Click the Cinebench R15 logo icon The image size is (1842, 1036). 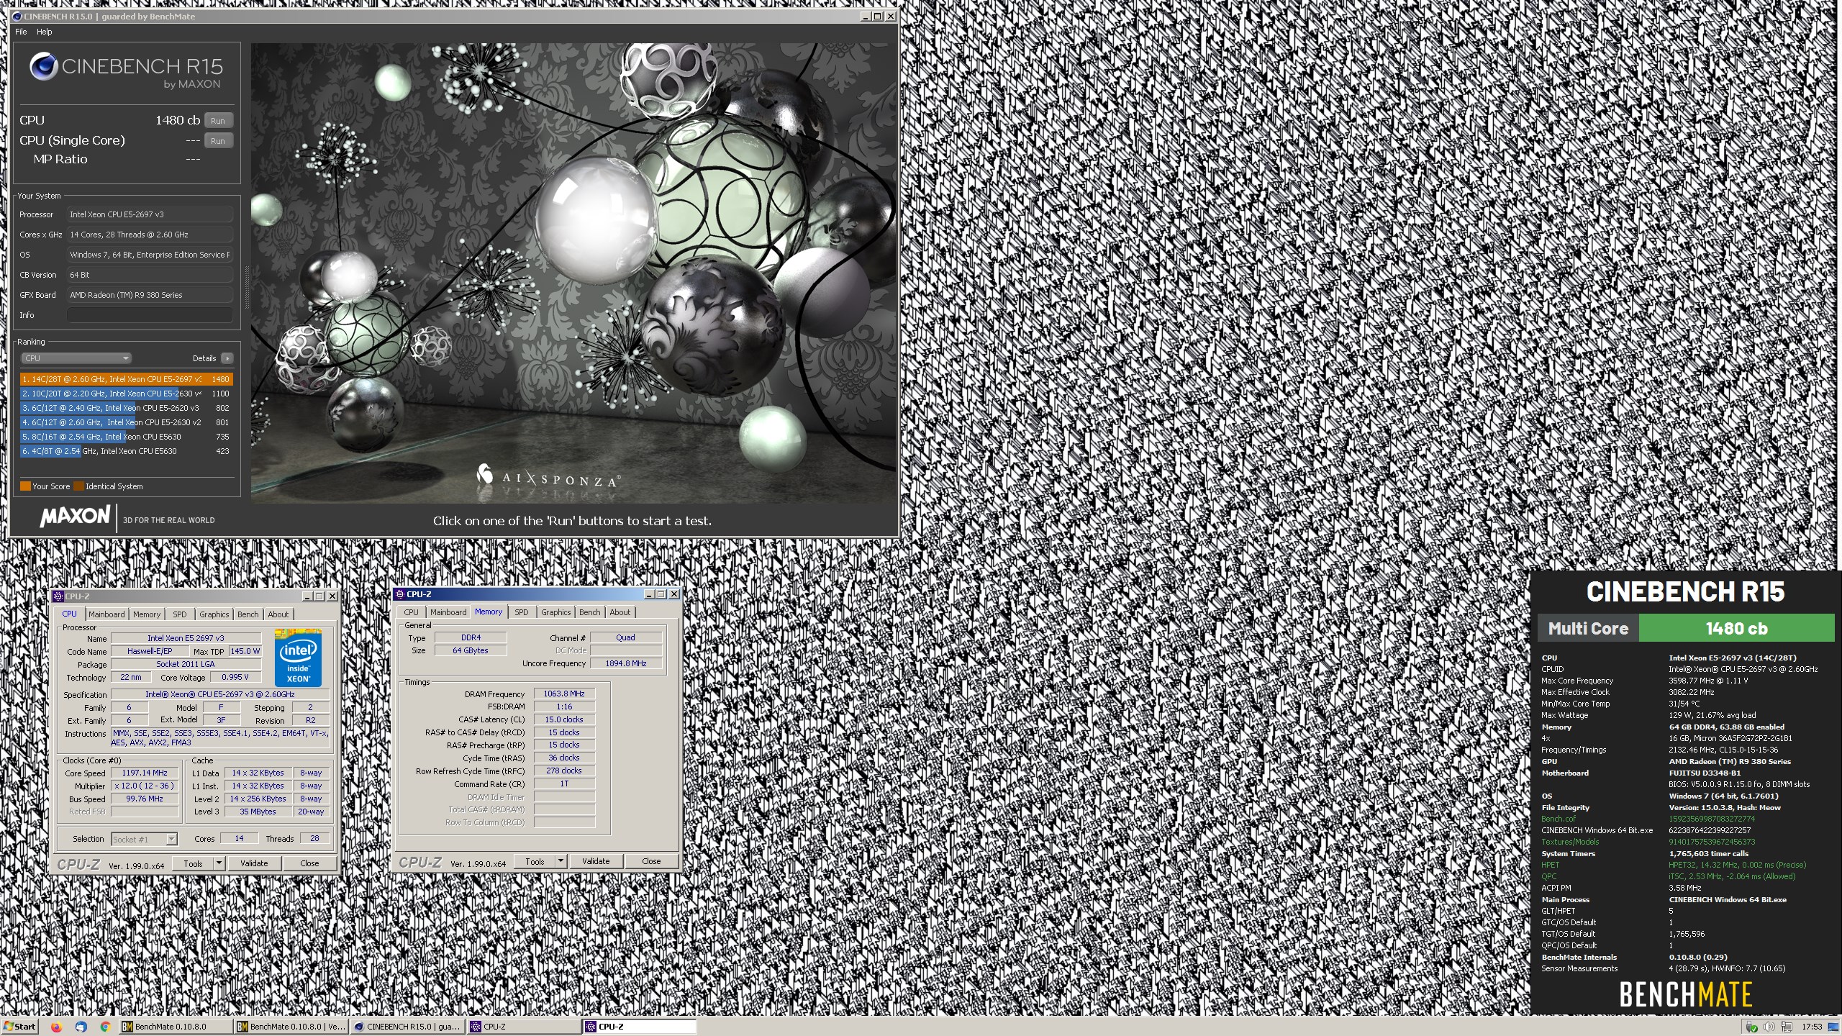coord(43,67)
